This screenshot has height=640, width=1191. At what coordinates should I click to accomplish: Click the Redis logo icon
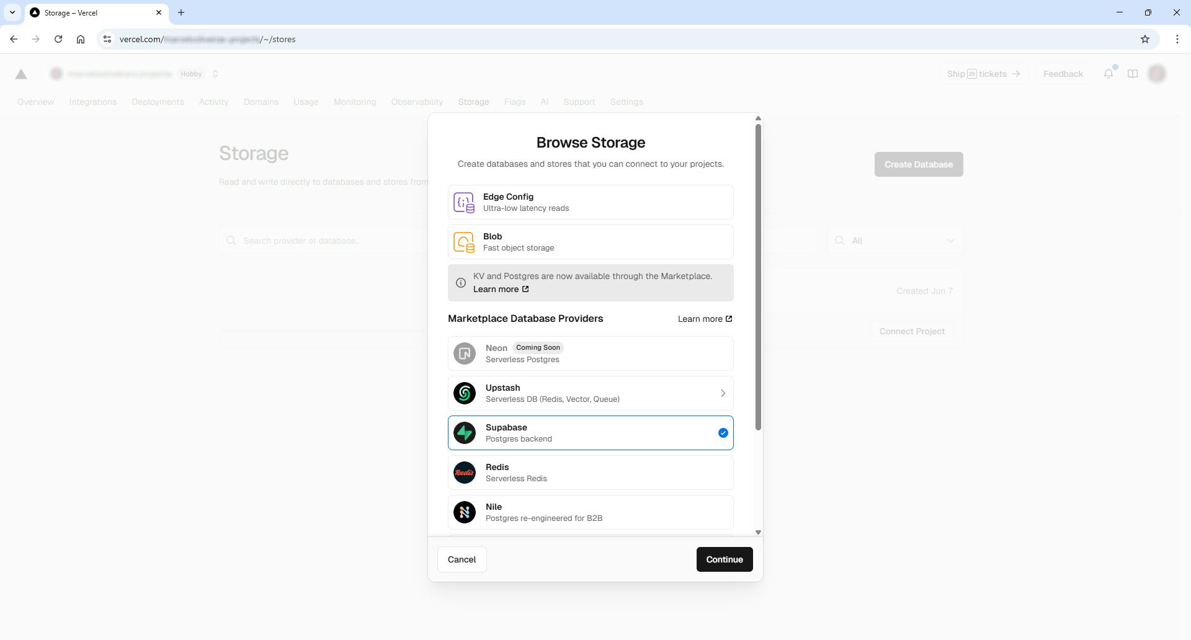coord(465,473)
